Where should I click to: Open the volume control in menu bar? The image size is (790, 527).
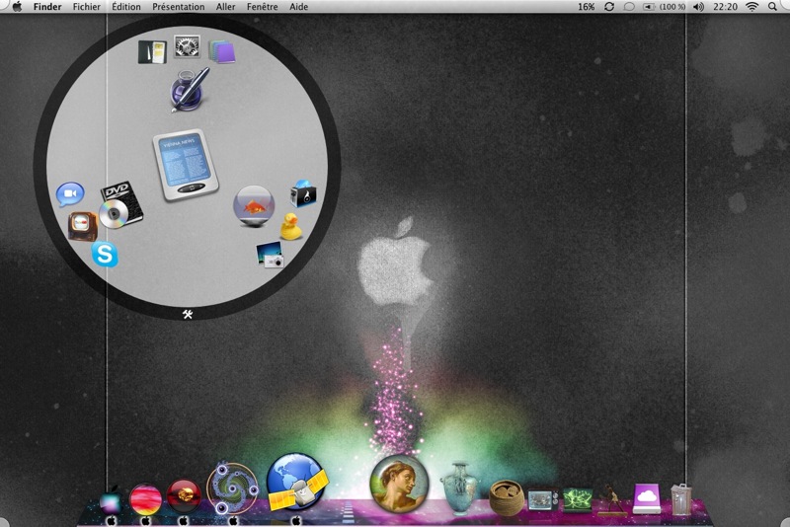pos(698,7)
